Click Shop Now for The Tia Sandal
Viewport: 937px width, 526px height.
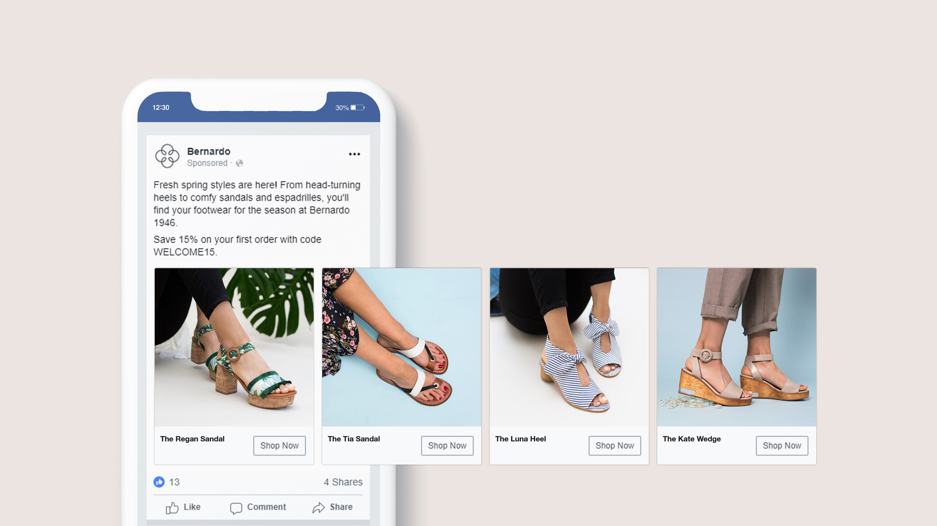(447, 446)
